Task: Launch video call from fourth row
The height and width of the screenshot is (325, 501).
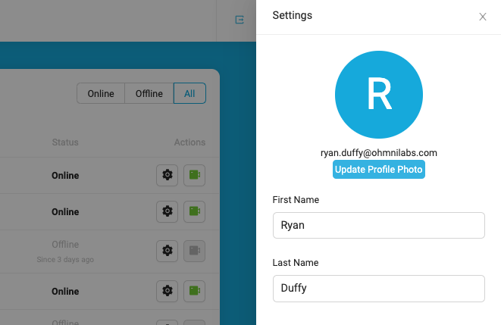Action: (194, 290)
